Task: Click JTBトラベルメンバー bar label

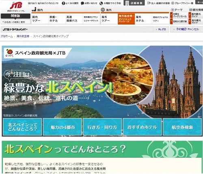Action: pyautogui.click(x=15, y=29)
